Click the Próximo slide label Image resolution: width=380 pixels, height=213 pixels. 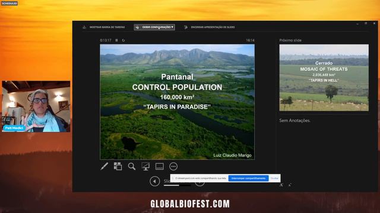coord(290,40)
